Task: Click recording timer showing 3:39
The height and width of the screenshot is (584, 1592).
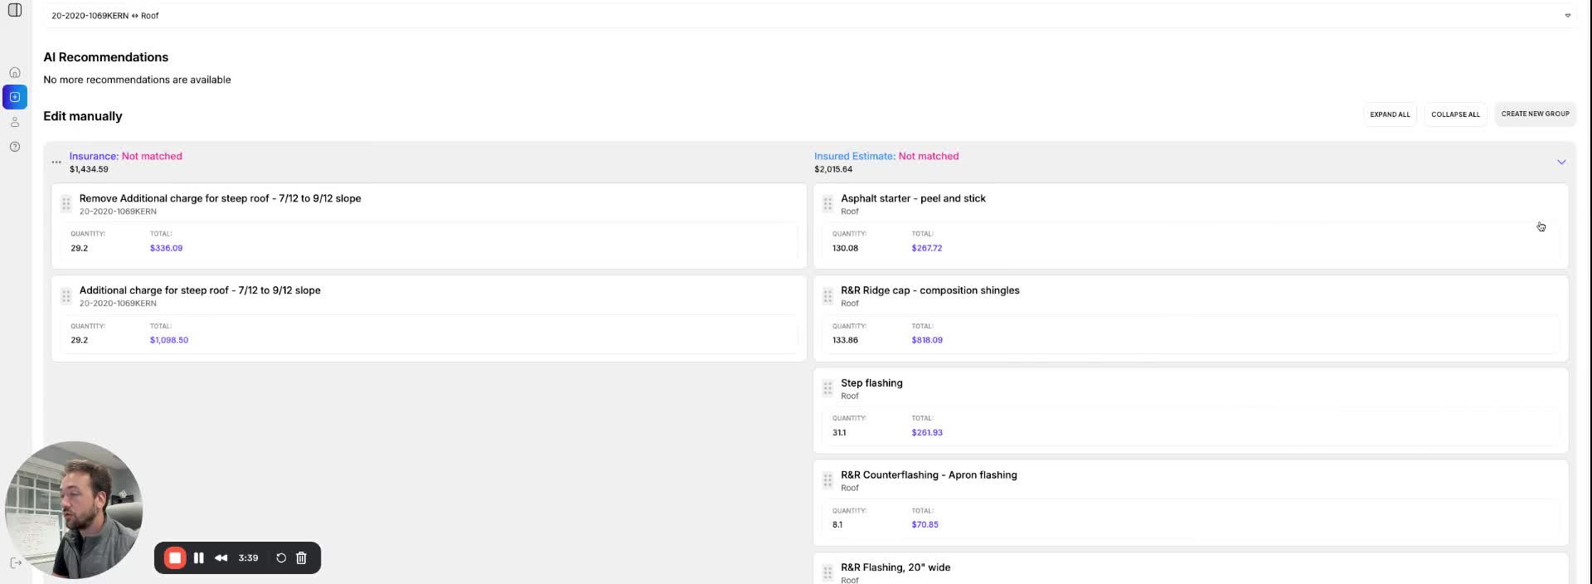Action: (x=248, y=557)
